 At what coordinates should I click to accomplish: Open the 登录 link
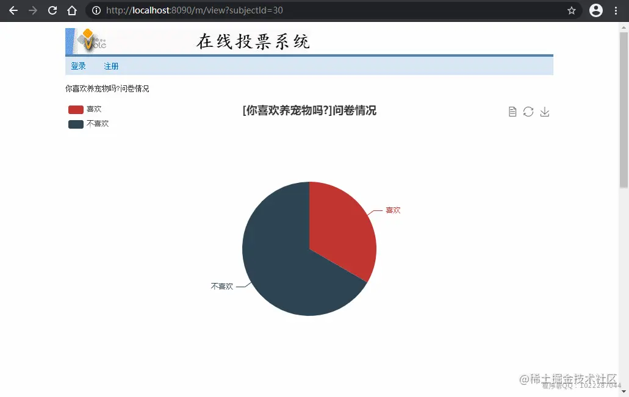tap(78, 66)
